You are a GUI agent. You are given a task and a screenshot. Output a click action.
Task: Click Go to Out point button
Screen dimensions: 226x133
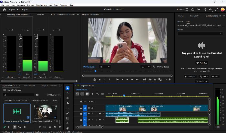click(x=137, y=79)
